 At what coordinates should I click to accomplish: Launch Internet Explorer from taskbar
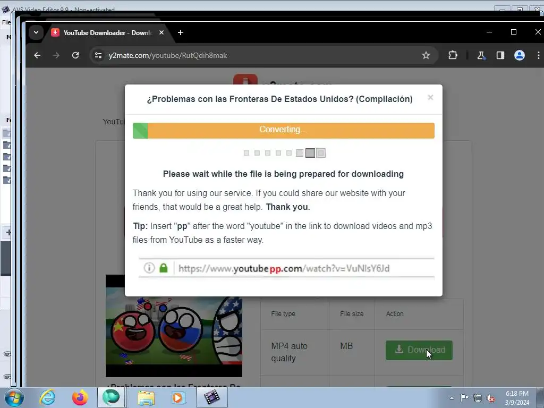pos(47,397)
